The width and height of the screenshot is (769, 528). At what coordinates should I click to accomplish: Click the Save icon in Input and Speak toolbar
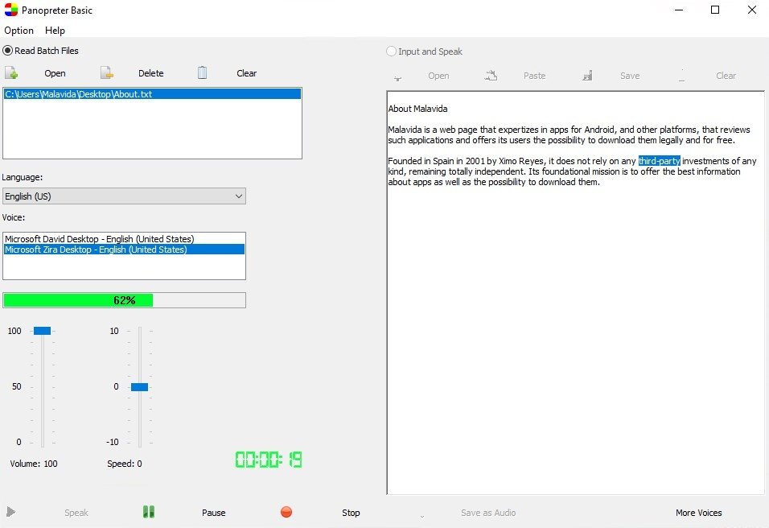pyautogui.click(x=587, y=76)
